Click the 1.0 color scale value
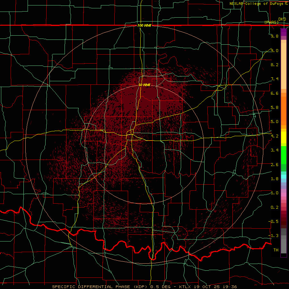Screen dimensions: 289x289 point(275,193)
